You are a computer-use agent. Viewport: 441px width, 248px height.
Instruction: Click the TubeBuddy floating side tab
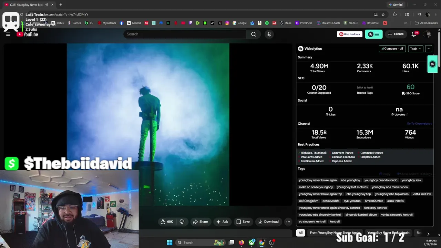click(432, 64)
